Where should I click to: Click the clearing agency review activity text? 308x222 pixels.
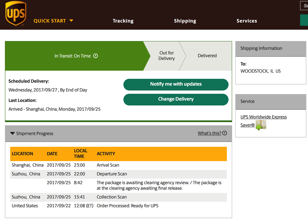click(x=159, y=185)
